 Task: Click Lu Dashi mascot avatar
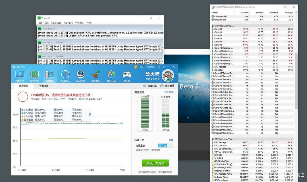pyautogui.click(x=168, y=75)
